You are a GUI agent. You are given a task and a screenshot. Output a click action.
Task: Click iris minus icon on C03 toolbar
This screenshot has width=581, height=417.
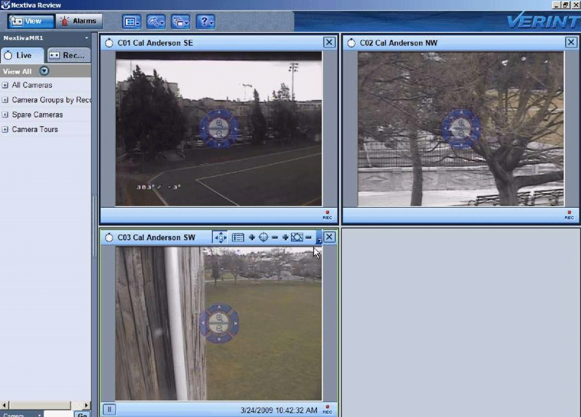tap(308, 237)
